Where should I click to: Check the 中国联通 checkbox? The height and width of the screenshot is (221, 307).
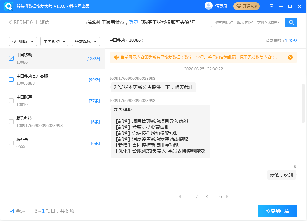point(11,101)
